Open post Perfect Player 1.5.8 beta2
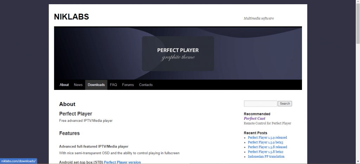 click(265, 152)
